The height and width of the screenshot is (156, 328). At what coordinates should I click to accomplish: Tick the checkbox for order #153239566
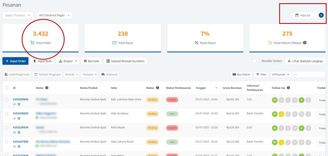(x=6, y=99)
